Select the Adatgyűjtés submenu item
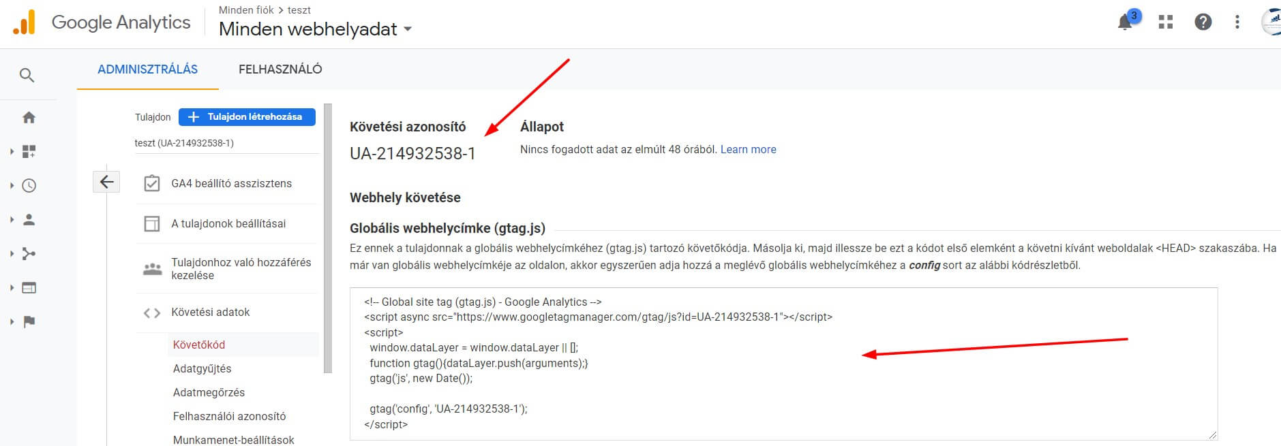 [202, 368]
